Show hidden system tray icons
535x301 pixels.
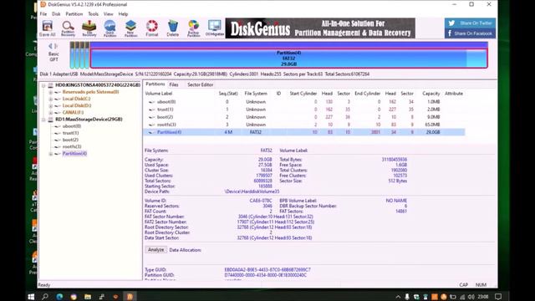398,297
